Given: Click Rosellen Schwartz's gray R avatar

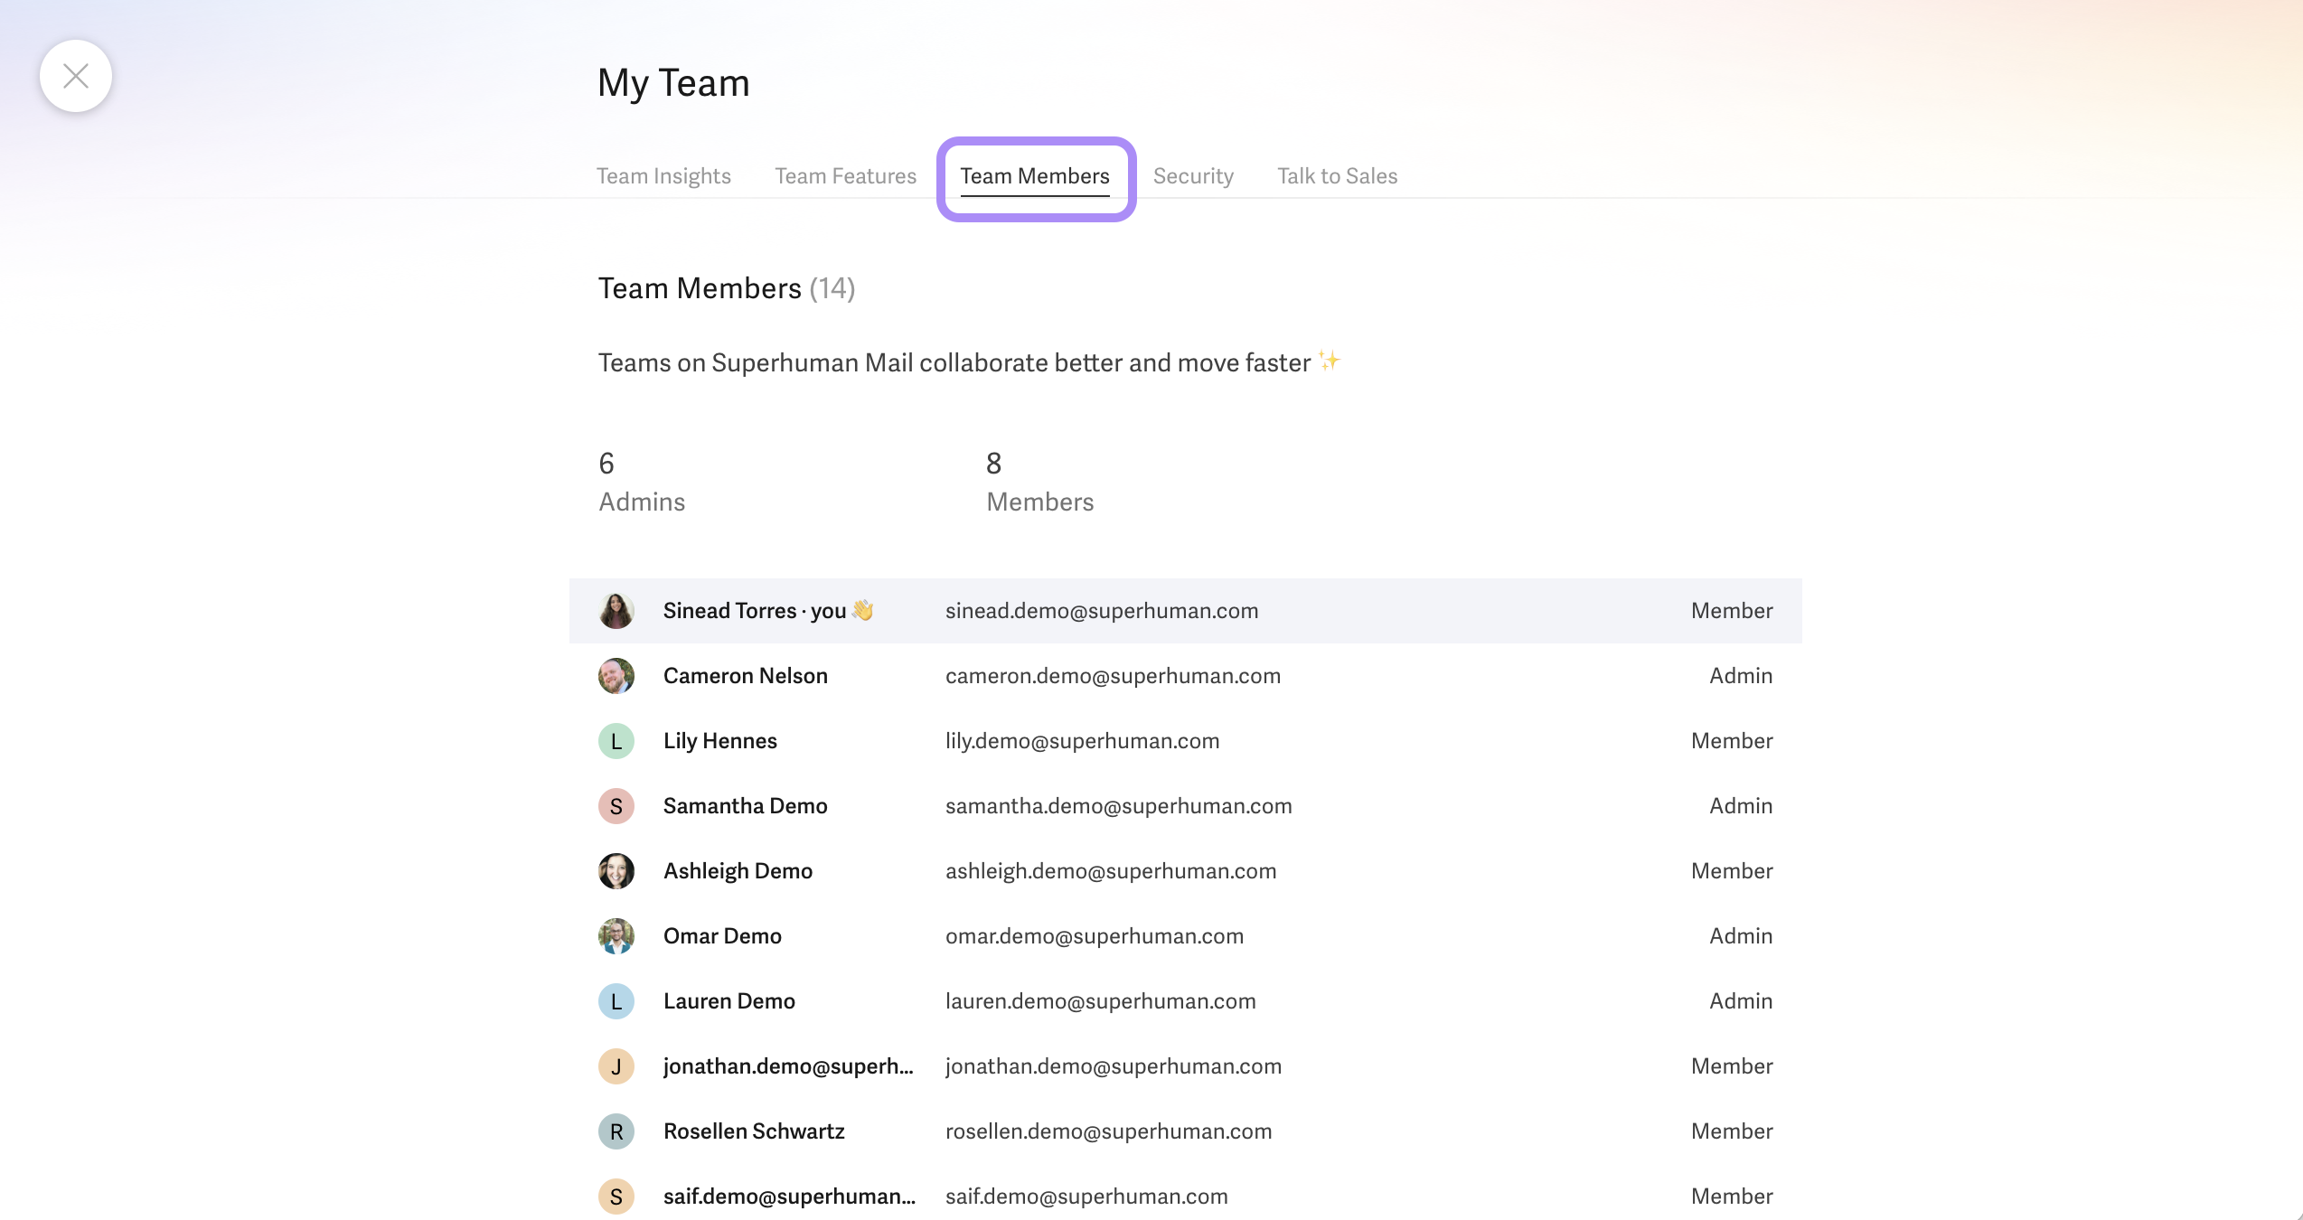Looking at the screenshot, I should pos(616,1131).
